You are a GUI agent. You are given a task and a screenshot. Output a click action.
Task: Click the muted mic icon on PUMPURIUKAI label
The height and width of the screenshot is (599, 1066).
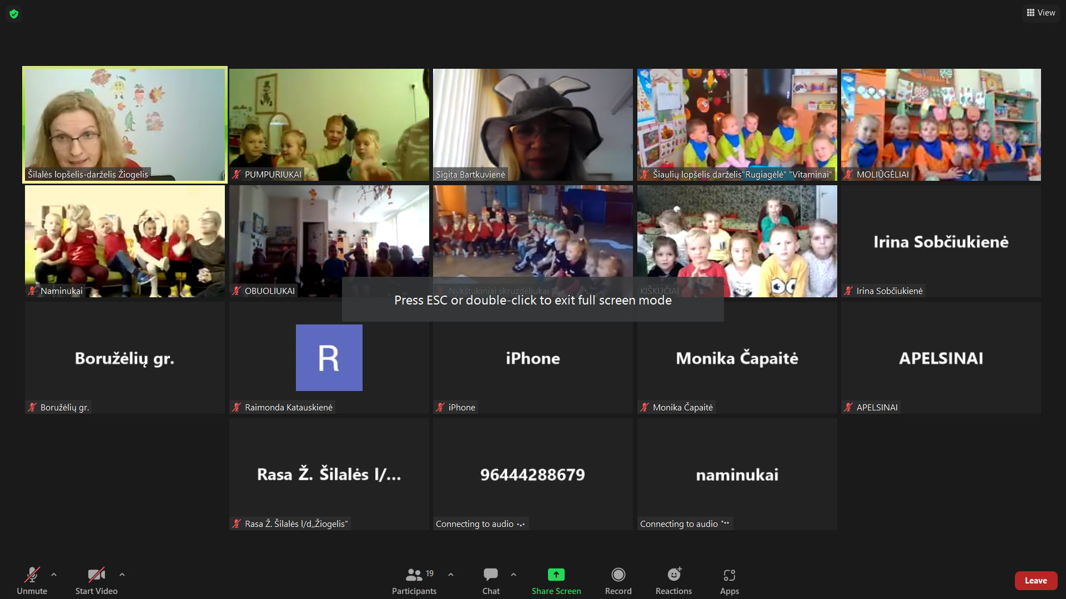tap(237, 174)
